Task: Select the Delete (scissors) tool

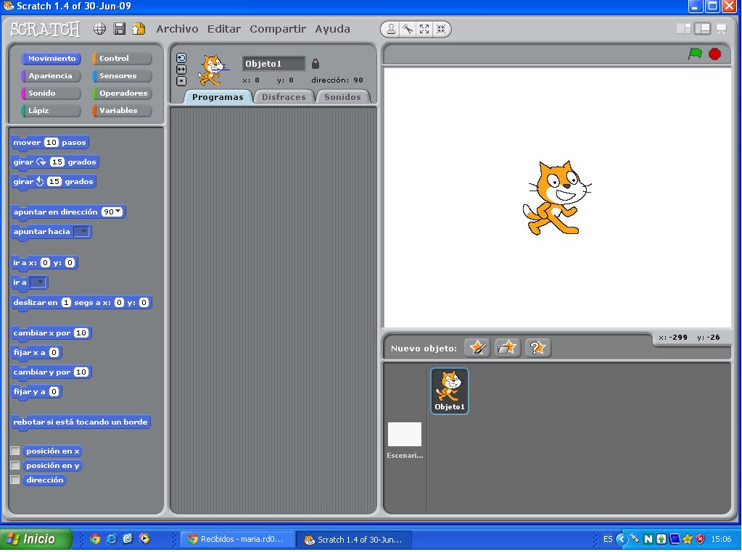Action: pyautogui.click(x=408, y=29)
